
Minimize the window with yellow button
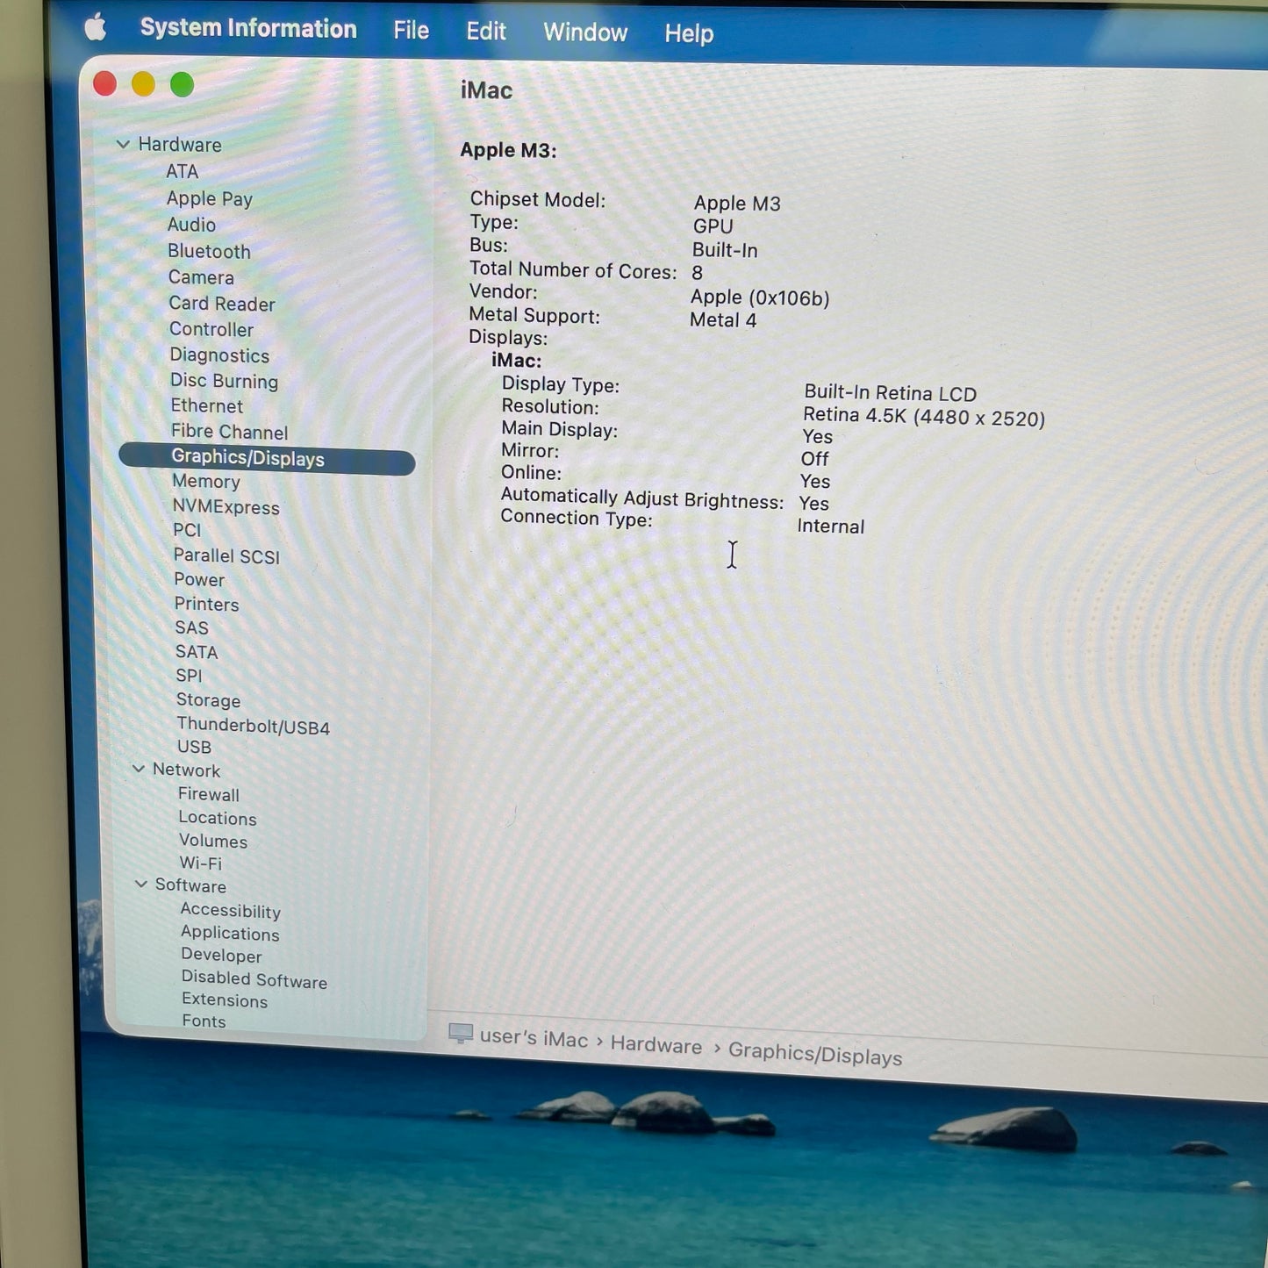pos(143,84)
